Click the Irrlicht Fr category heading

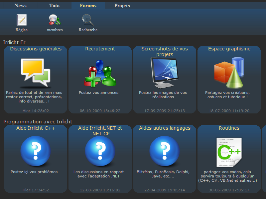click(14, 42)
